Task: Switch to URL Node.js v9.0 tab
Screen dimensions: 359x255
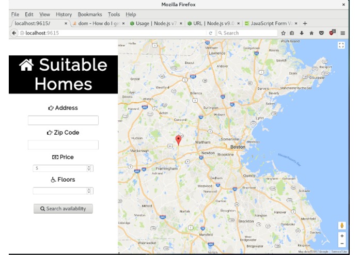Action: click(x=213, y=23)
